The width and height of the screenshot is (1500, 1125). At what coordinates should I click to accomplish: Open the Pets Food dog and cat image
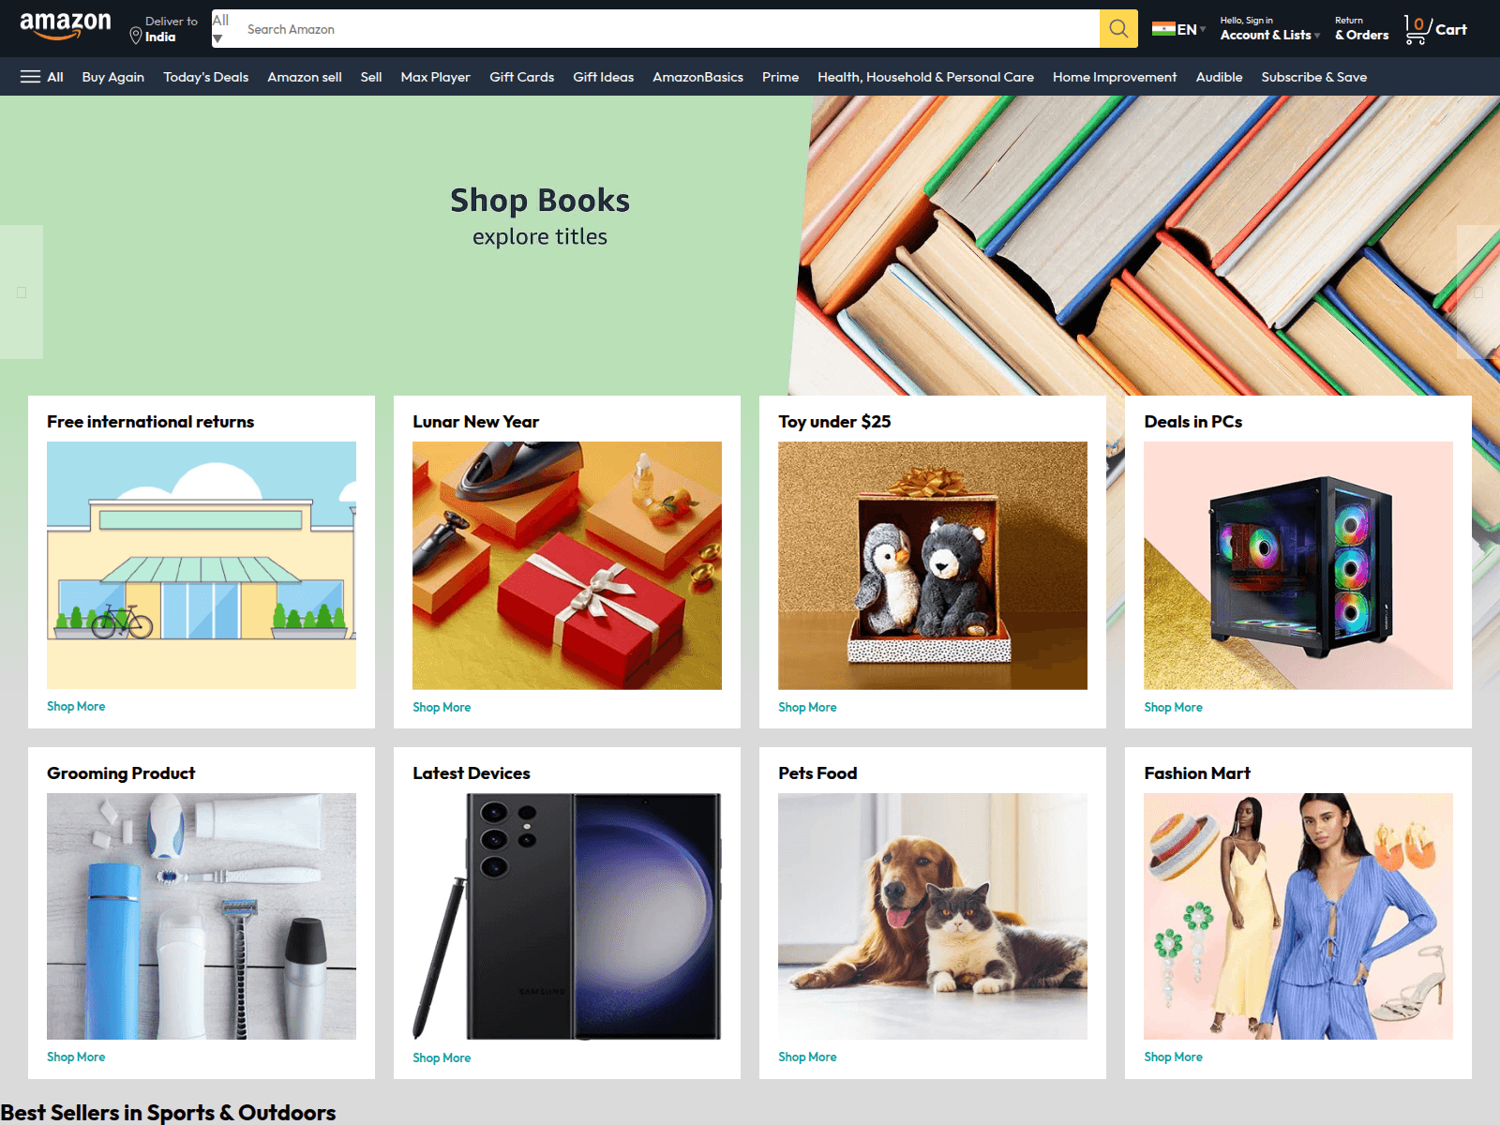click(x=933, y=916)
